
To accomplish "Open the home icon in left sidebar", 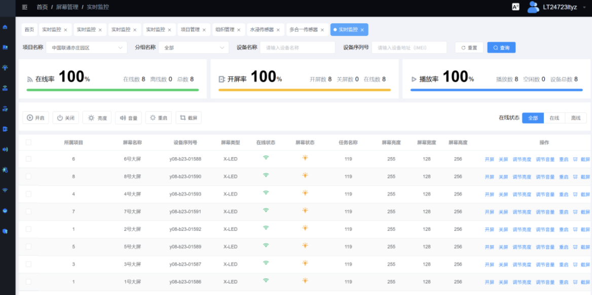I will [5, 27].
